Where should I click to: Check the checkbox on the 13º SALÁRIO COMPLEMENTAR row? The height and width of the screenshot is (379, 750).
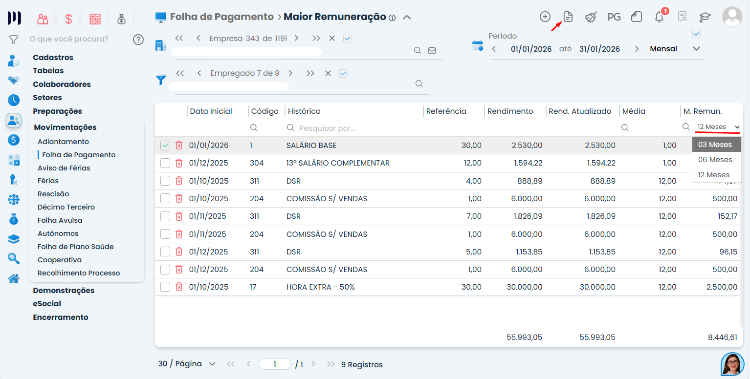[165, 163]
